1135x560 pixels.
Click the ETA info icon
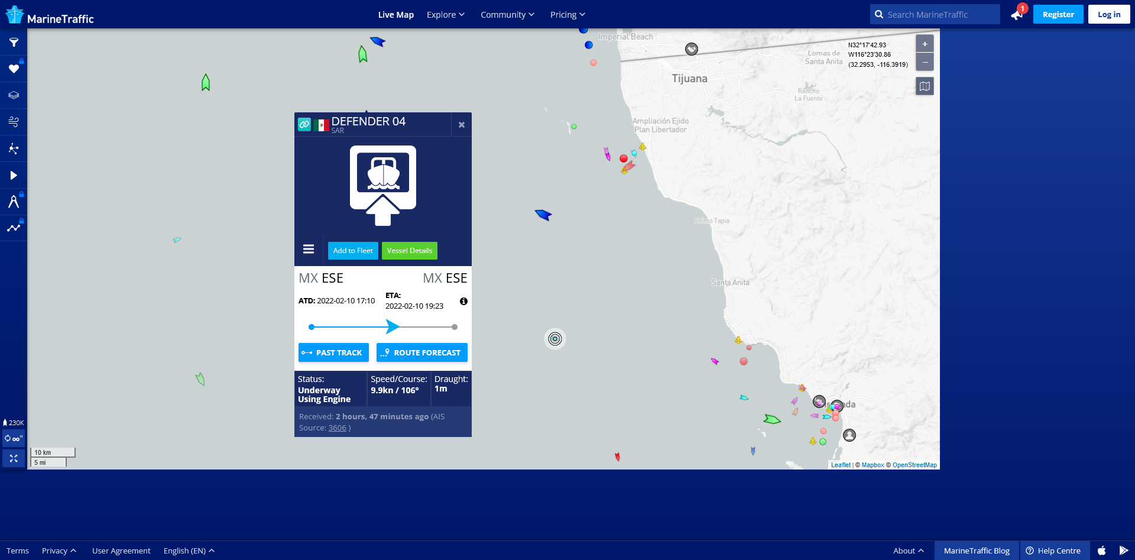[463, 301]
